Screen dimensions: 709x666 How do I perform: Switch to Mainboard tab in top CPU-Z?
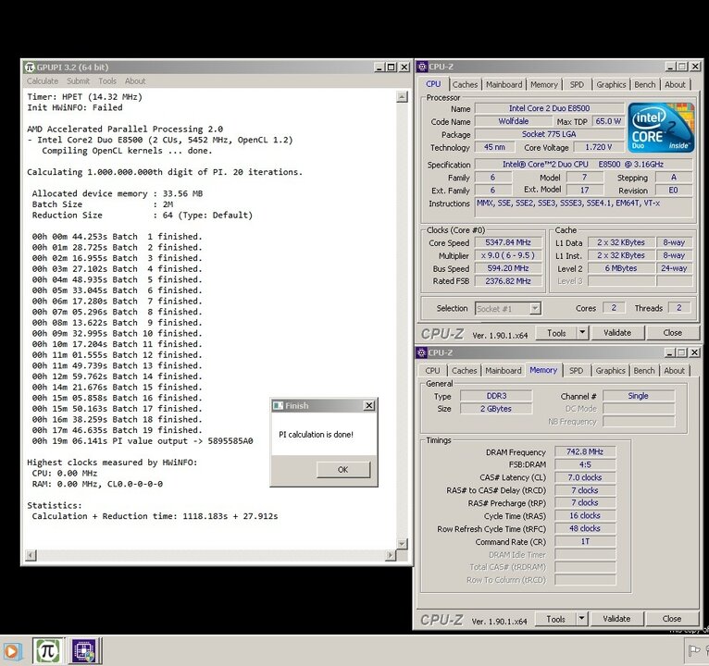click(x=504, y=84)
